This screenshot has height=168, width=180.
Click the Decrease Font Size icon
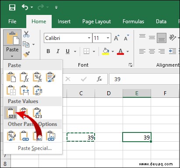127,38
